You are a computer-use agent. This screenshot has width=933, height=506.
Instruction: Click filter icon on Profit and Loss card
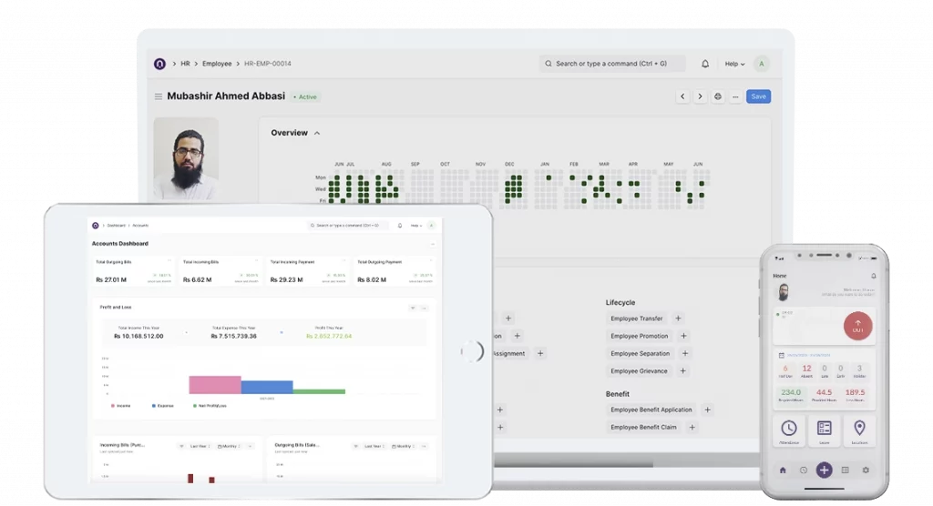413,308
